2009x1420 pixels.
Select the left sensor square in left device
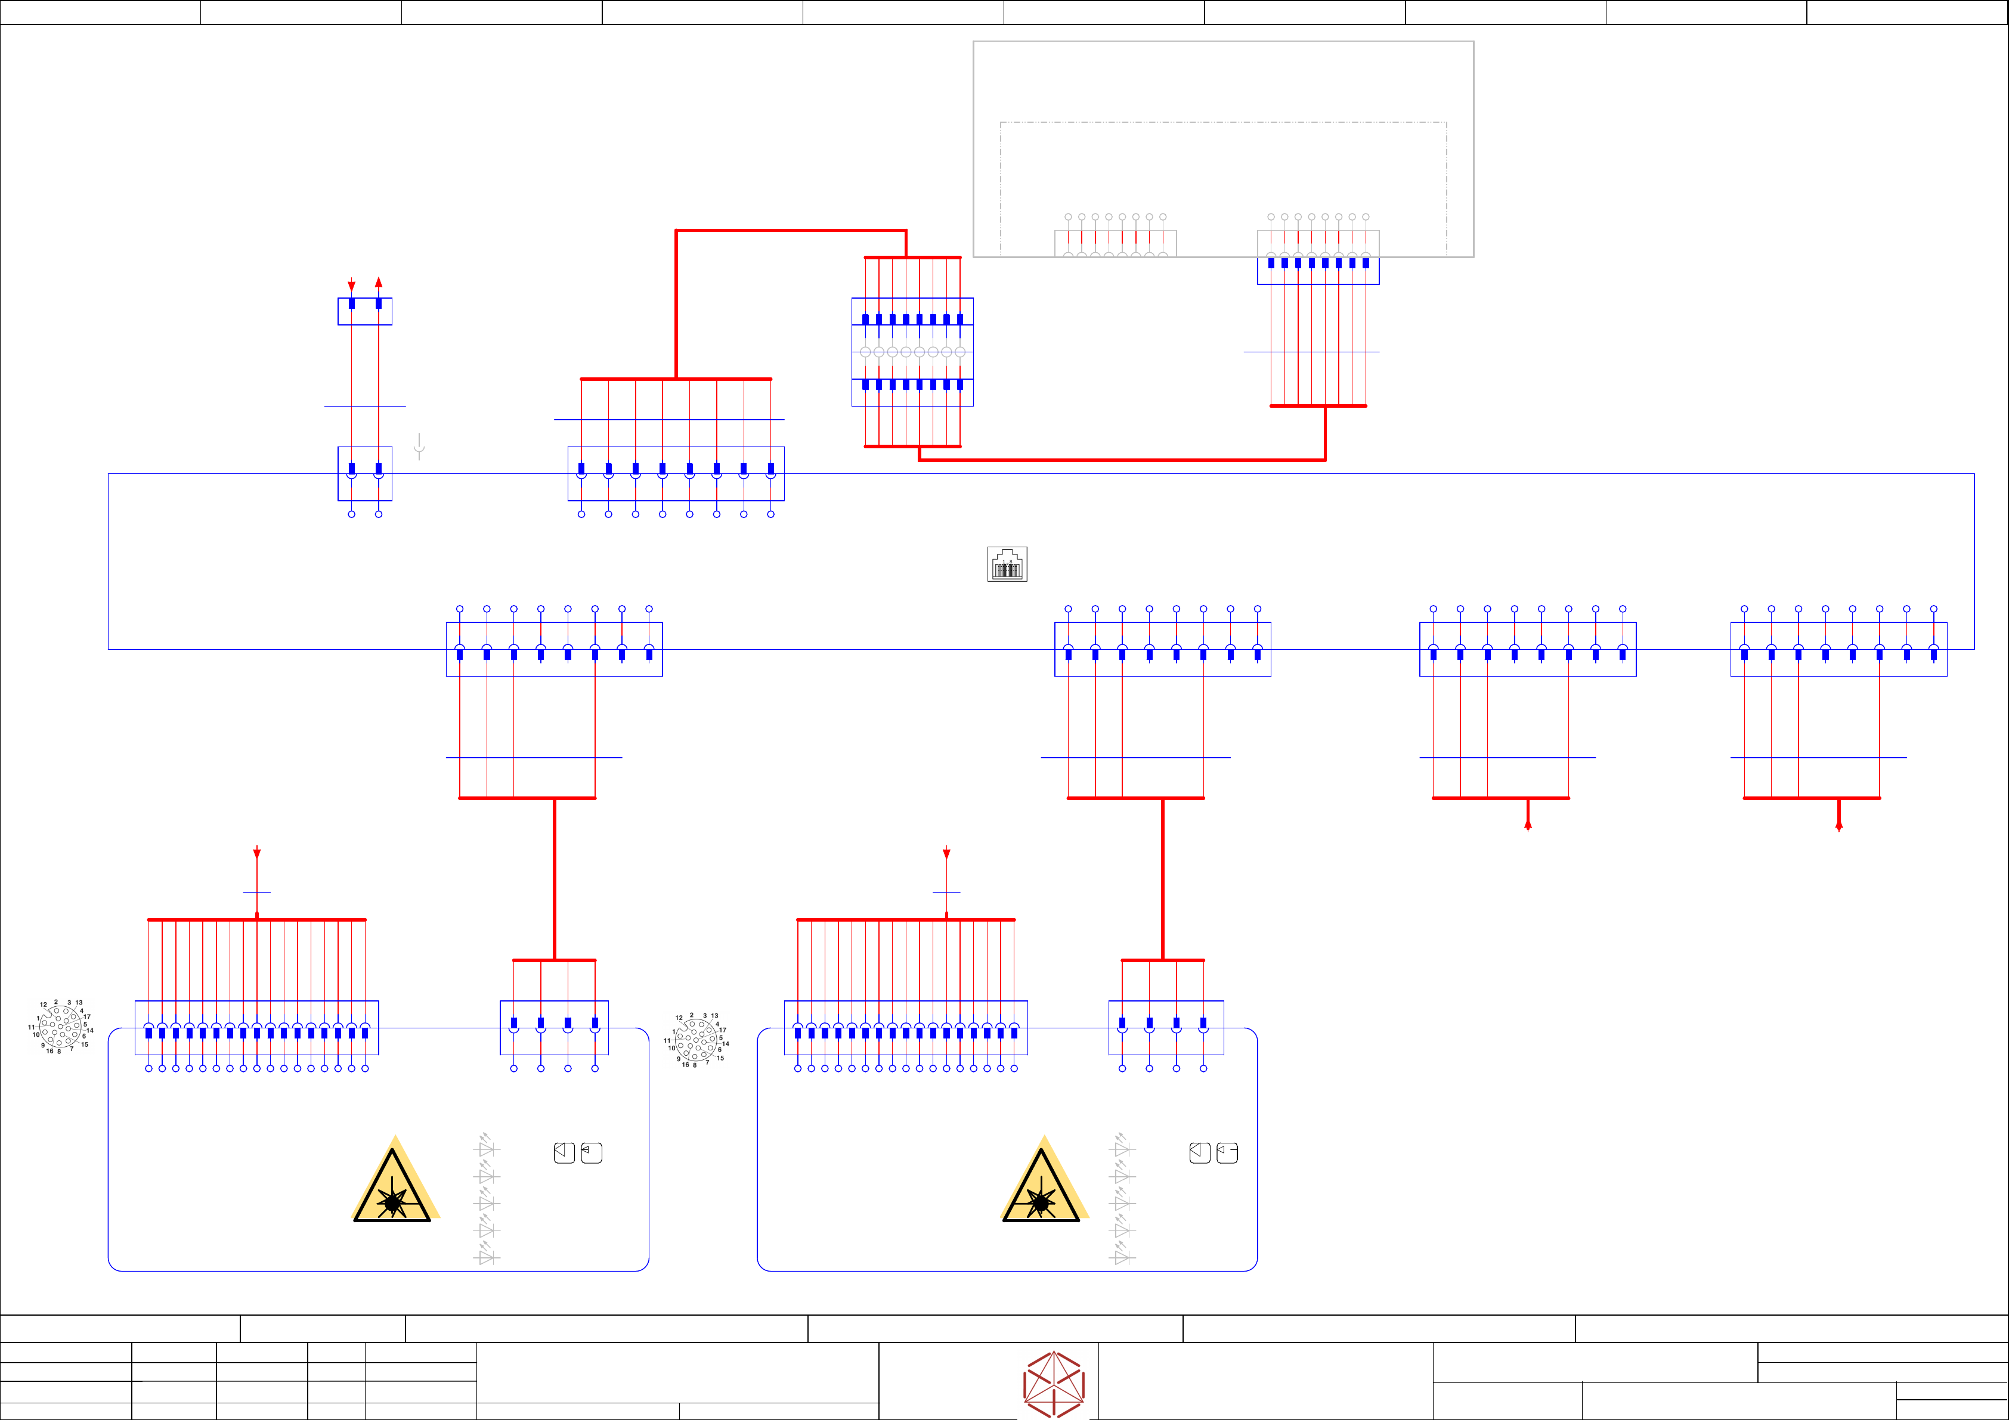point(564,1152)
